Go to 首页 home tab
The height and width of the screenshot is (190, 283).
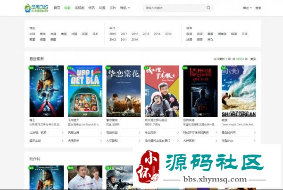click(57, 8)
